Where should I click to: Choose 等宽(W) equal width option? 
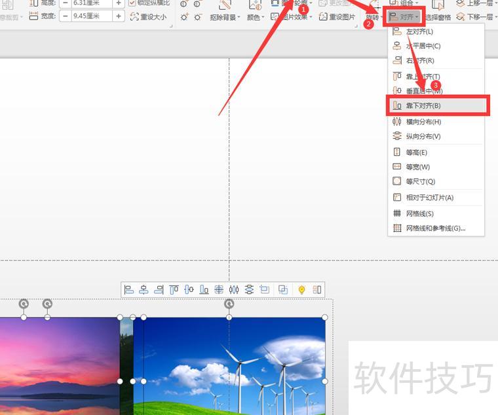tap(436, 167)
